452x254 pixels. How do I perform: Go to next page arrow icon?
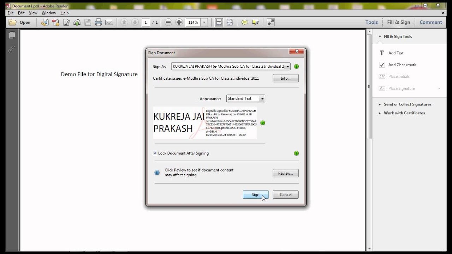(135, 22)
